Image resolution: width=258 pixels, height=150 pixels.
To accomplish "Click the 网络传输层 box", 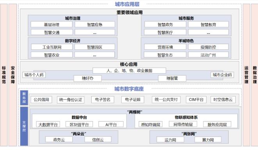I will coord(183,124).
